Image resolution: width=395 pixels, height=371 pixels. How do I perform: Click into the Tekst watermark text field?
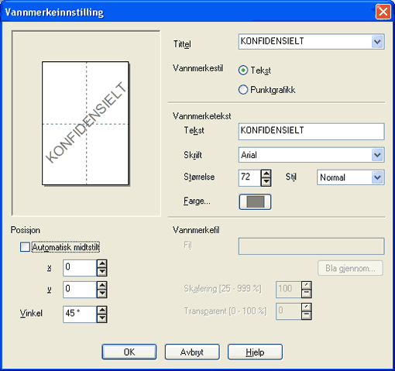(311, 132)
